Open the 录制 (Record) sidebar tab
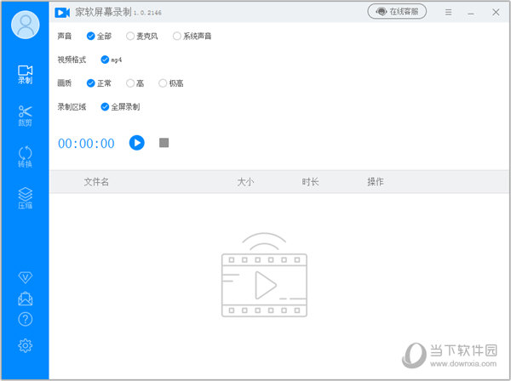 [25, 73]
